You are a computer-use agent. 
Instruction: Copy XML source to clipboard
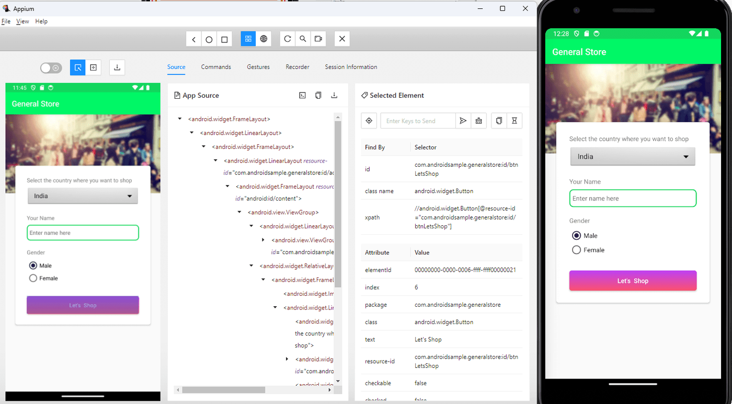coord(318,95)
